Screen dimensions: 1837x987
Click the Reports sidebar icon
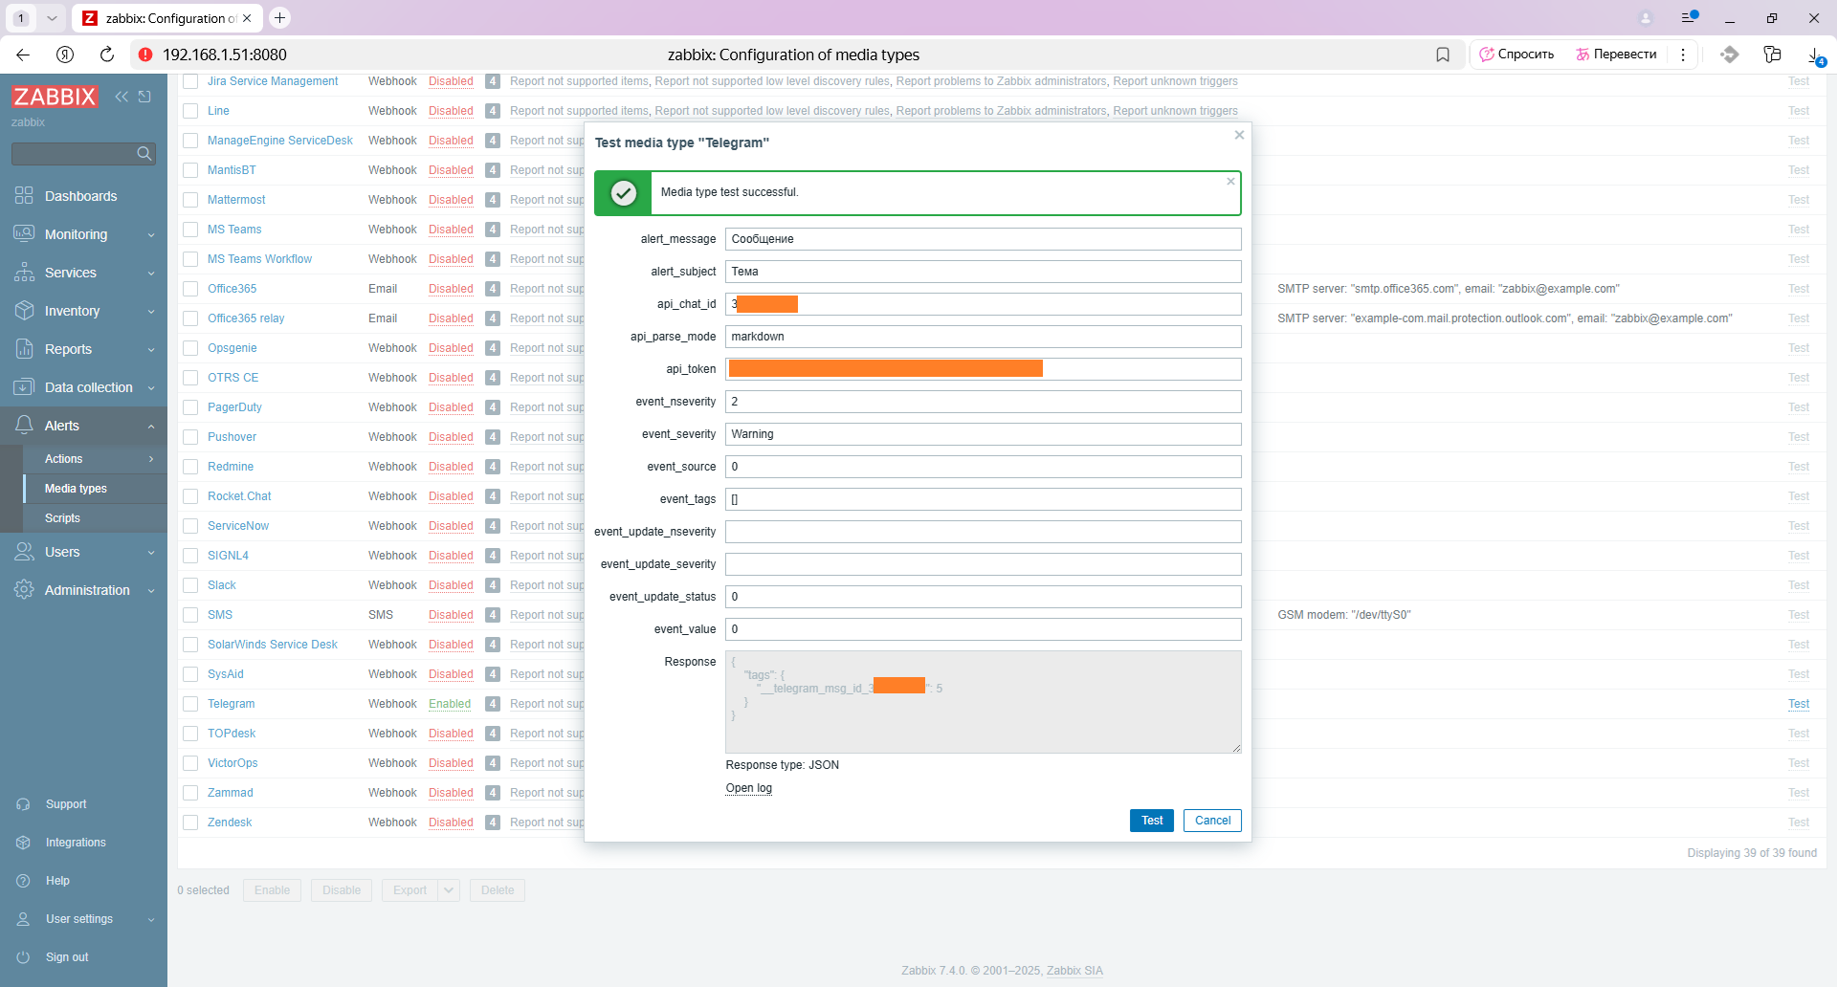pos(24,348)
